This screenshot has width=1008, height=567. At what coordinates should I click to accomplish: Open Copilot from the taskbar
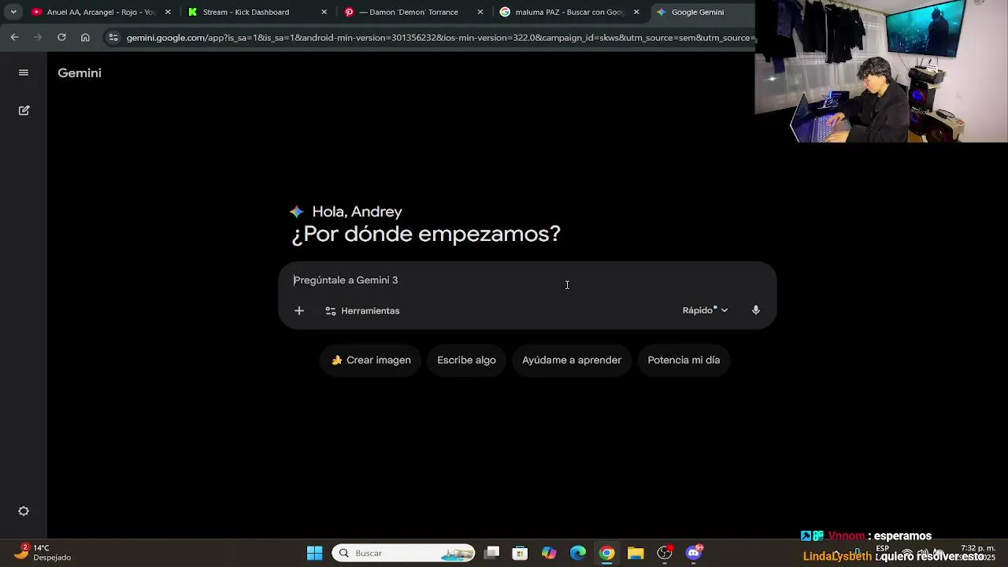pos(549,553)
